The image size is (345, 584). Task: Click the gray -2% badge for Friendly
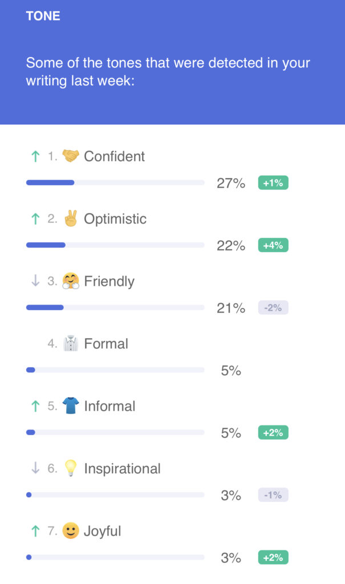click(x=273, y=308)
